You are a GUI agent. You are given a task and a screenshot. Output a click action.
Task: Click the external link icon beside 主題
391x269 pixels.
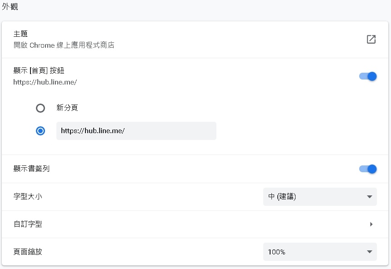coord(371,40)
